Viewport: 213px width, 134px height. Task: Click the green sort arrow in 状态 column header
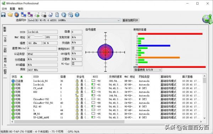(21, 77)
